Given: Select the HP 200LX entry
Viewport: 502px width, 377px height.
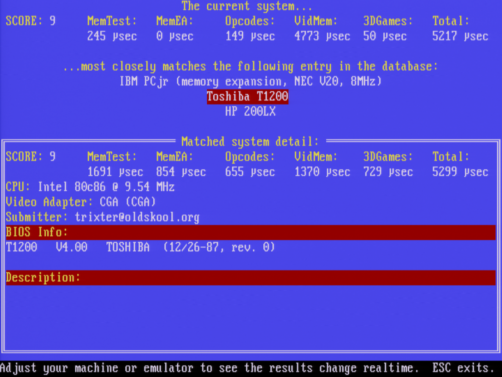Looking at the screenshot, I should (250, 111).
